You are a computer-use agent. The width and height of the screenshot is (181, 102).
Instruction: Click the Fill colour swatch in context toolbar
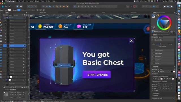(9, 10)
